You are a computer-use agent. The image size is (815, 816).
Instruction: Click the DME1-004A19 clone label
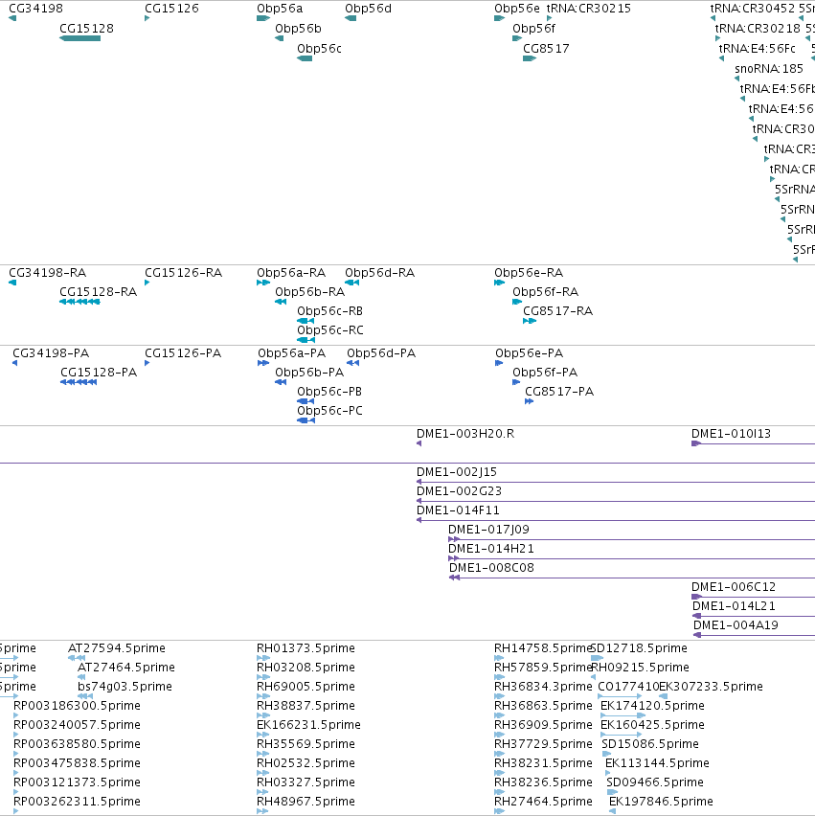(x=736, y=625)
